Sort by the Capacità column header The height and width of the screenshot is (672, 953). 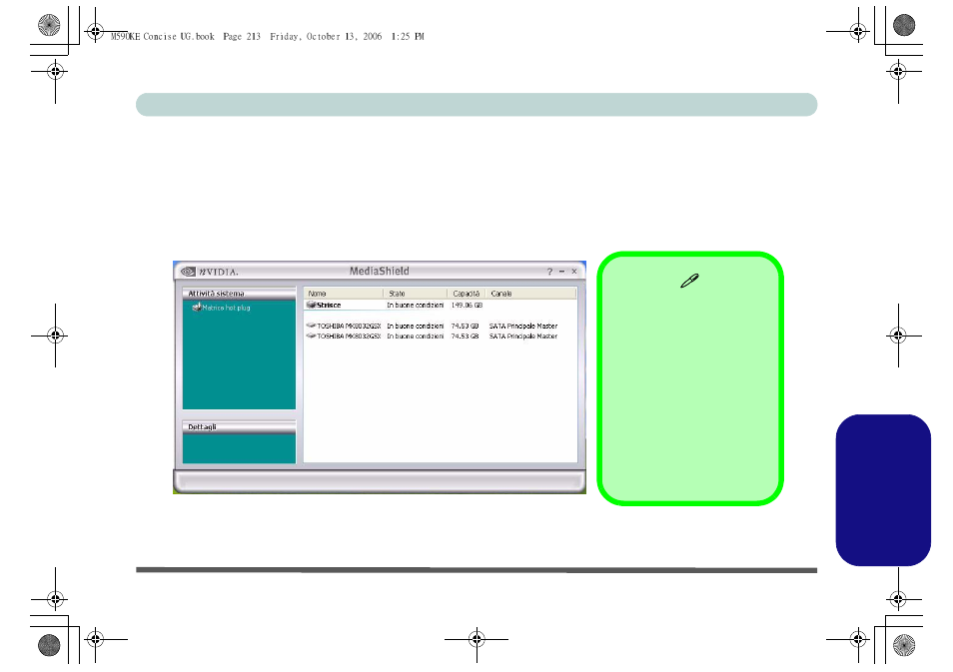pos(466,294)
